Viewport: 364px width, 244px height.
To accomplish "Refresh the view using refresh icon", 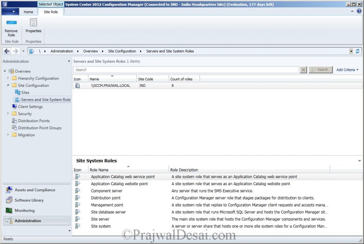I will (x=358, y=51).
